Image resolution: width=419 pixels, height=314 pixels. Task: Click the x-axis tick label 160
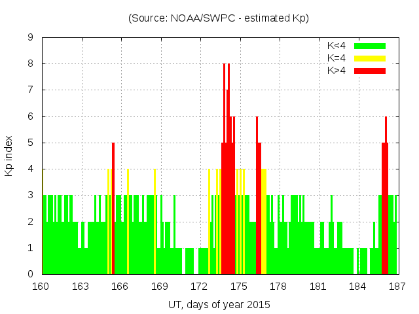[x=41, y=287]
